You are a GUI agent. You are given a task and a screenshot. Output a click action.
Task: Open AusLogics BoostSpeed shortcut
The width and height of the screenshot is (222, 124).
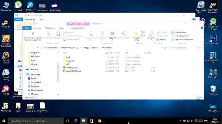pos(6,41)
